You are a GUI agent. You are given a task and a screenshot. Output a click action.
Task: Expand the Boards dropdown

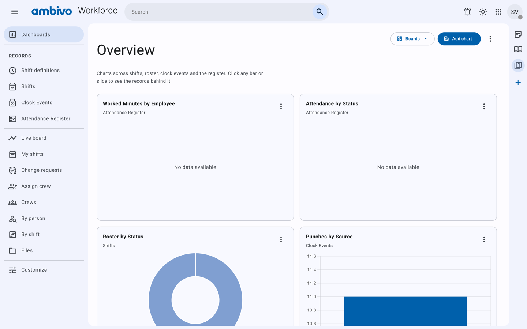[412, 39]
